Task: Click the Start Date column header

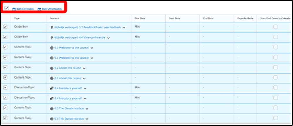Action: tap(174, 18)
